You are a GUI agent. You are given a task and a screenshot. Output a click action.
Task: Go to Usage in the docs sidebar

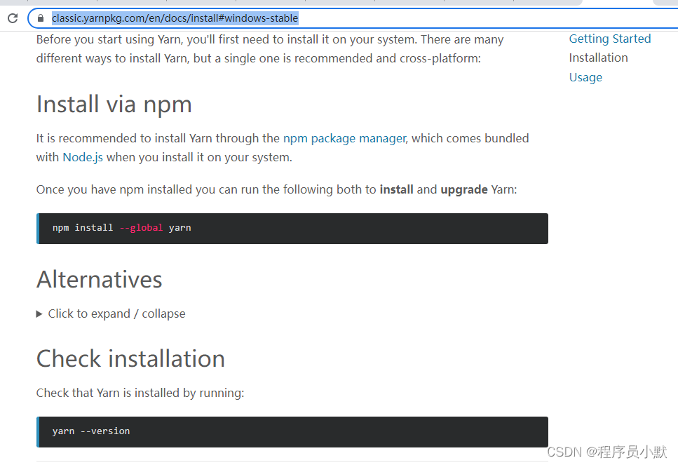tap(585, 77)
